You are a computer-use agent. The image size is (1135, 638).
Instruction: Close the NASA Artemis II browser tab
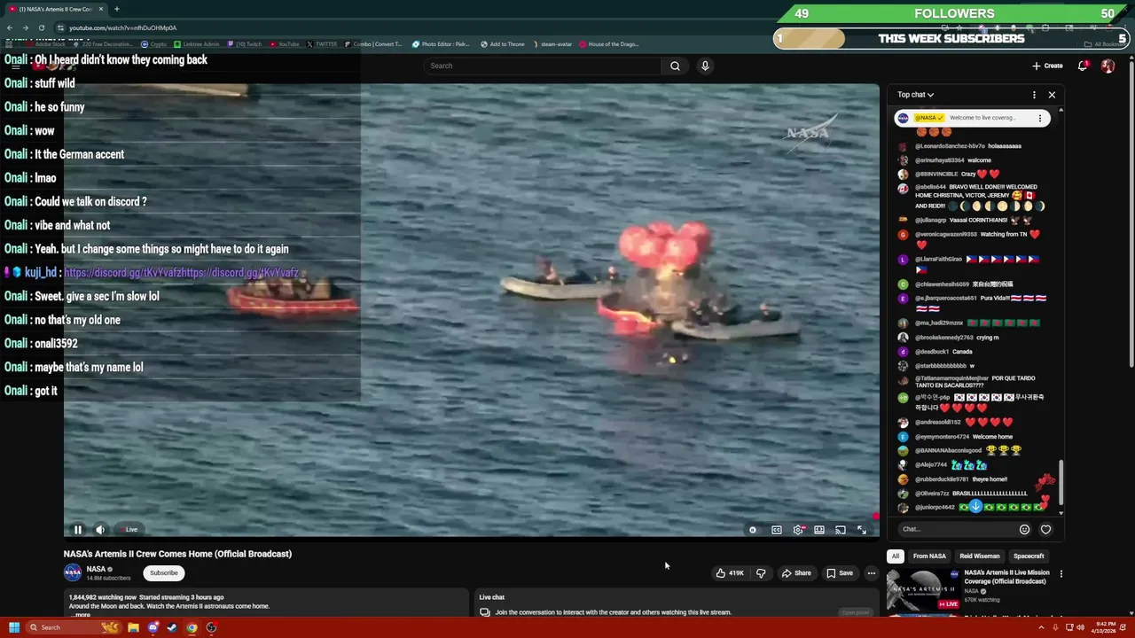(x=101, y=9)
